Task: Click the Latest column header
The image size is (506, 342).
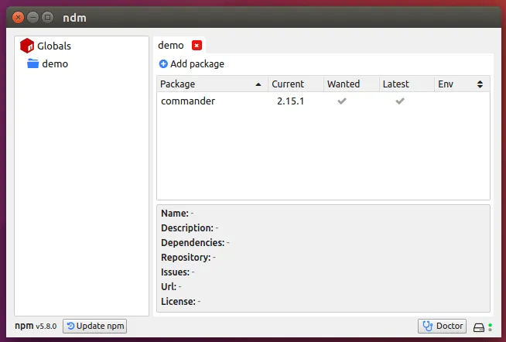Action: 396,84
